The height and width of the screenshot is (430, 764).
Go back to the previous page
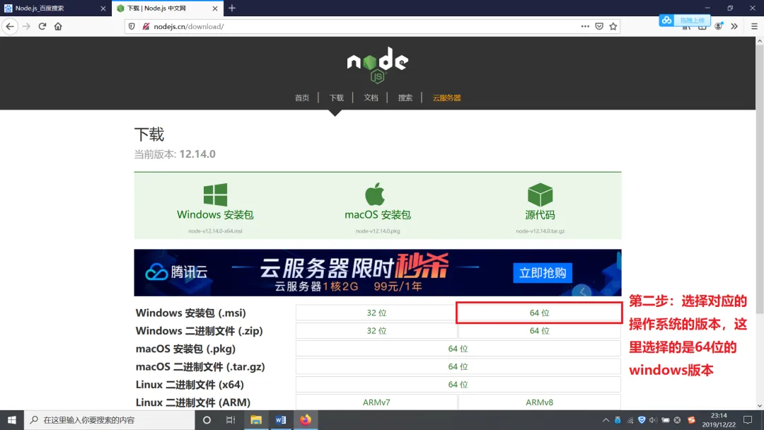10,26
